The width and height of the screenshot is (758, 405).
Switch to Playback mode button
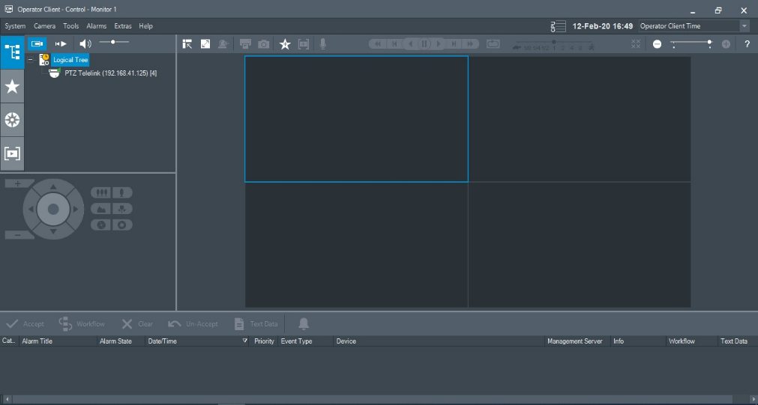(x=61, y=43)
